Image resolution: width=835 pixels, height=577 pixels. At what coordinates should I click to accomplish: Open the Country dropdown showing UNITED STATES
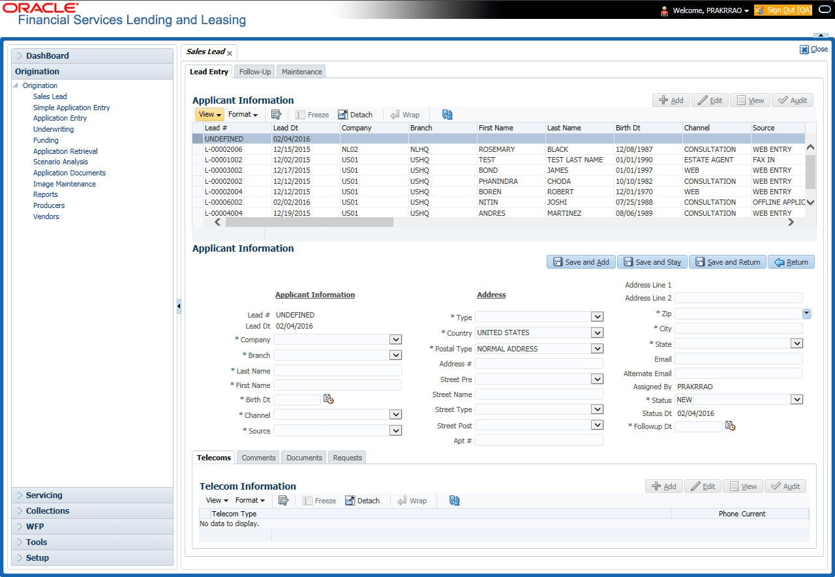[596, 333]
